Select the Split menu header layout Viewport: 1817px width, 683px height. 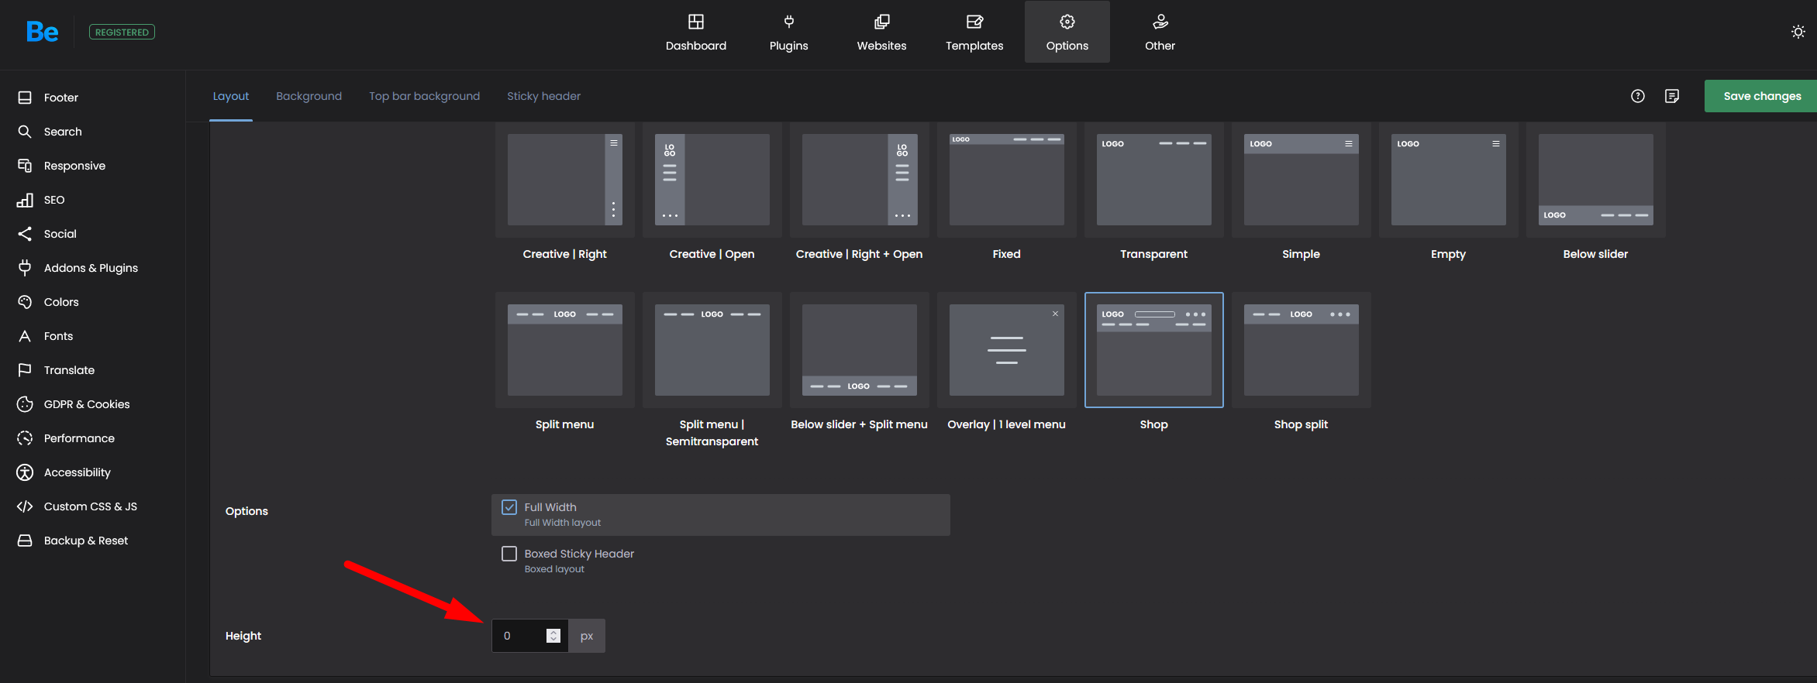click(565, 350)
